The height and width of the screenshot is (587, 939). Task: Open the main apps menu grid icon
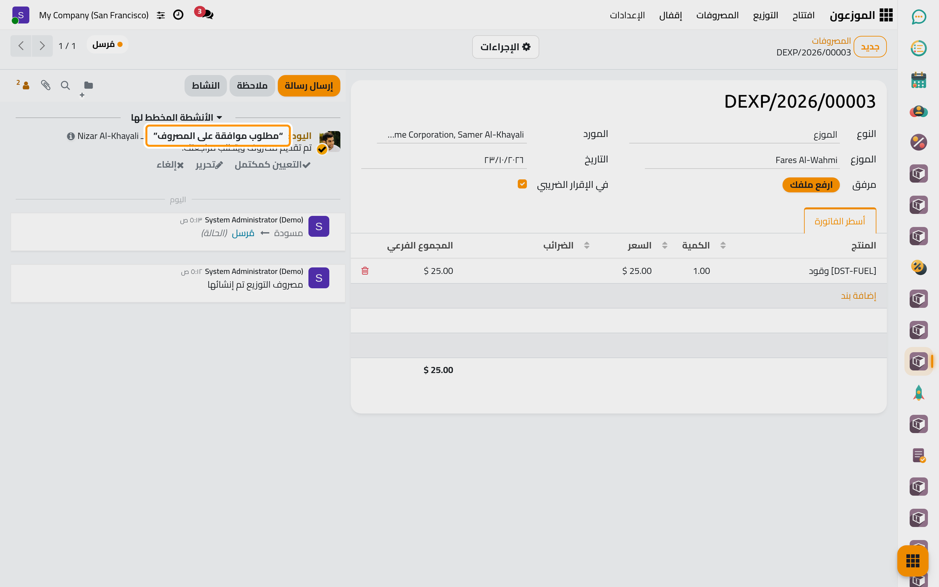point(886,15)
